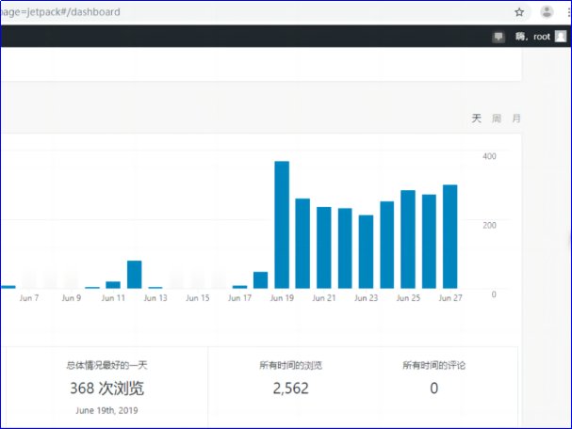Click the Jun 21 bar in chart
Screen dimensions: 572x429
click(323, 248)
